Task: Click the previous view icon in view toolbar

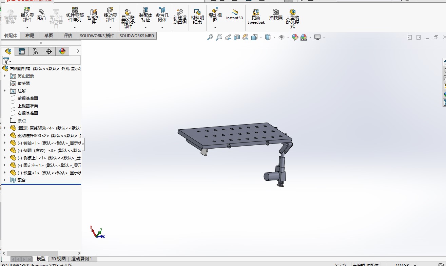Action: (228, 37)
